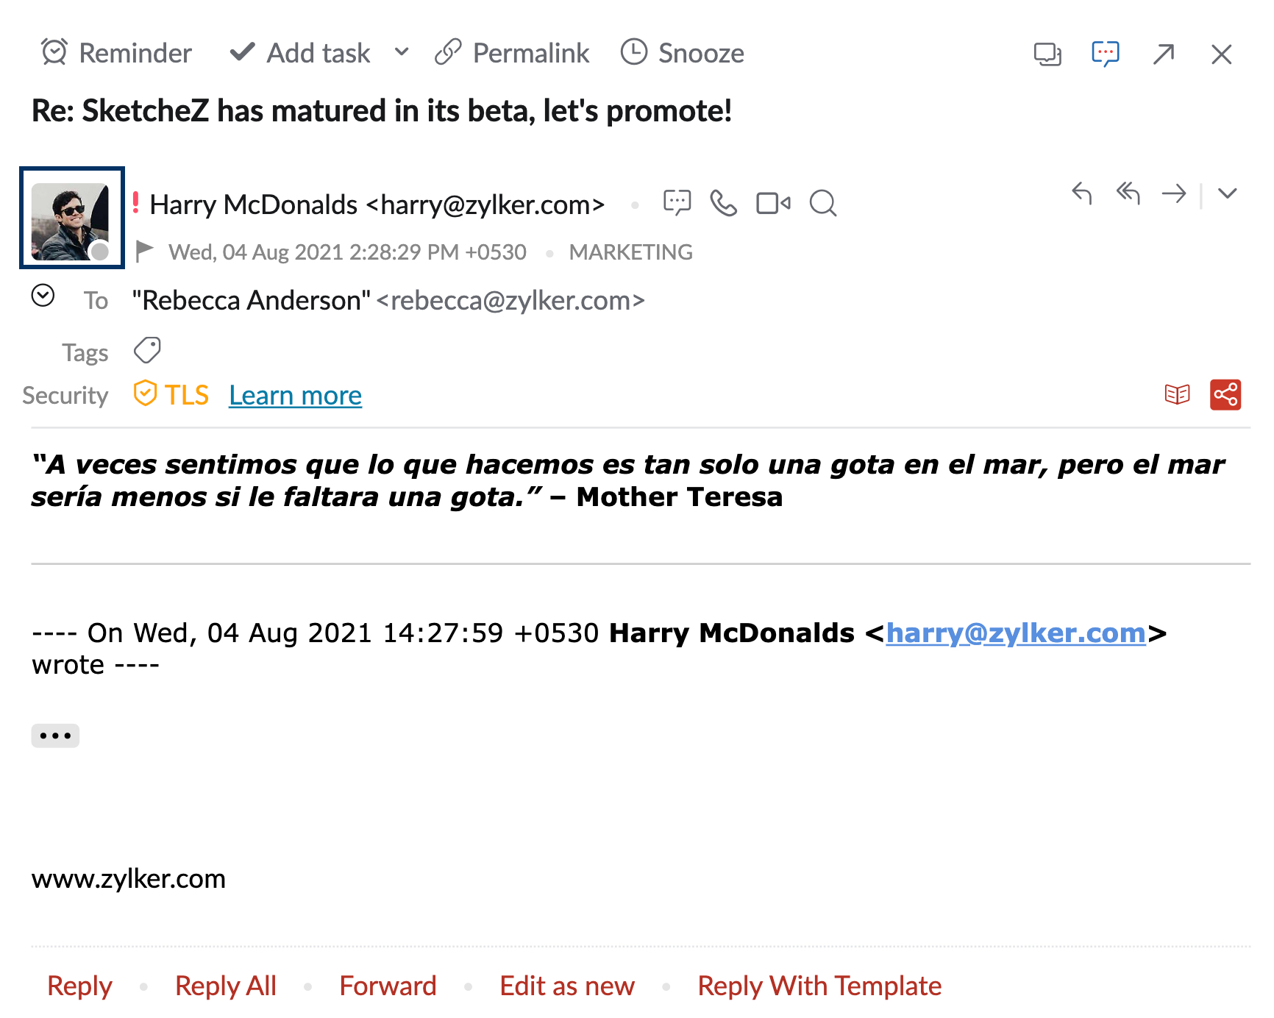
Task: Search emails from this sender
Action: click(822, 203)
